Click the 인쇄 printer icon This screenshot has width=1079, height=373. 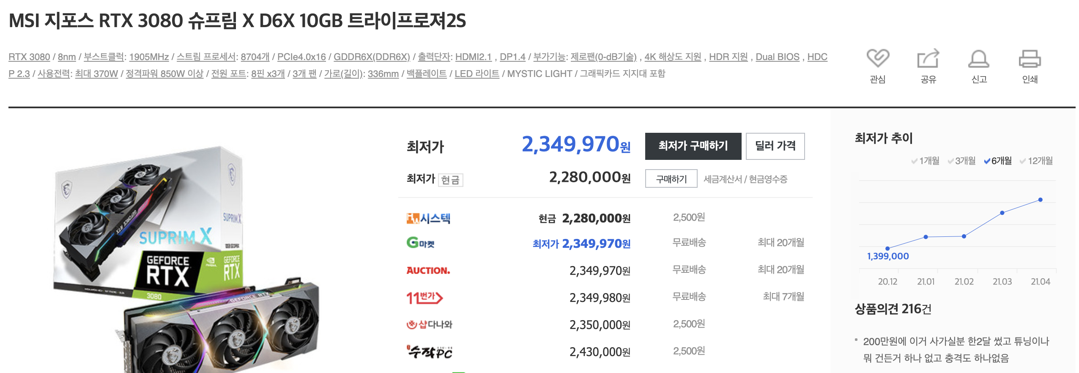point(1030,58)
